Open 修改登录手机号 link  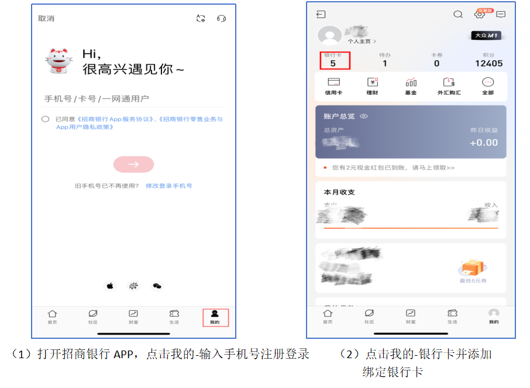[x=168, y=186]
